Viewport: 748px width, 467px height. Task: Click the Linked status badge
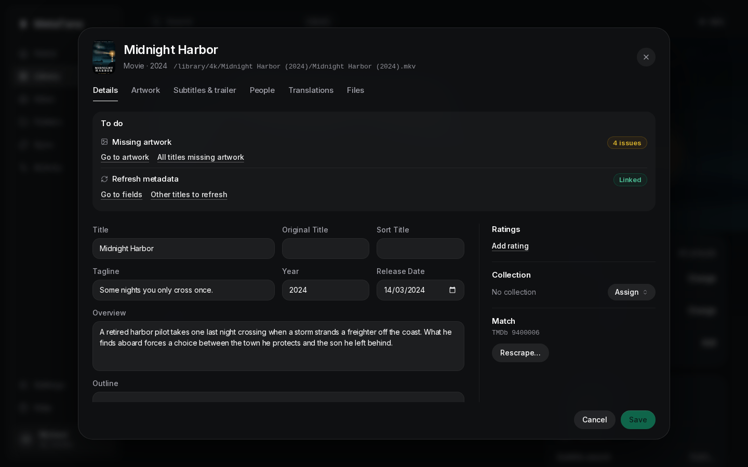click(630, 180)
